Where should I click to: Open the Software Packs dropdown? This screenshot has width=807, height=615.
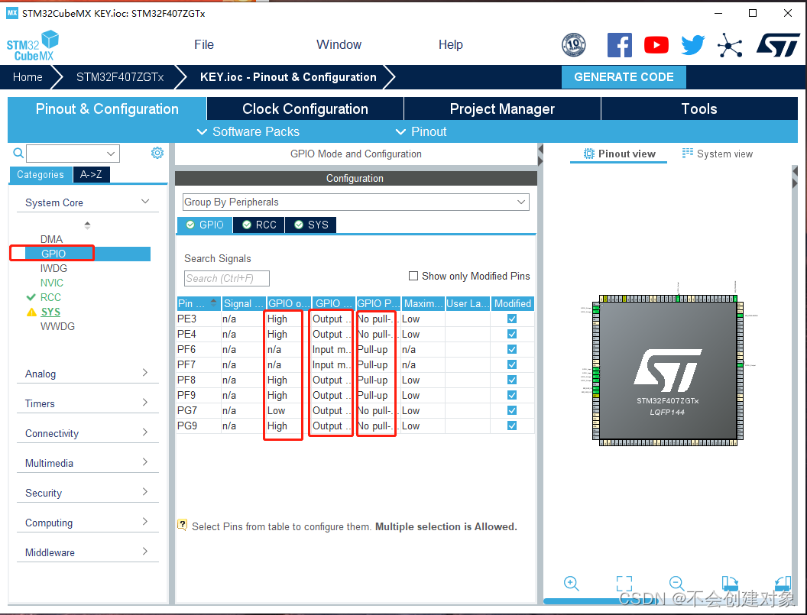[248, 131]
